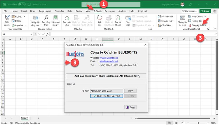Toggle Xem thay đổi checkbox
The width and height of the screenshot is (219, 125).
(134, 17)
